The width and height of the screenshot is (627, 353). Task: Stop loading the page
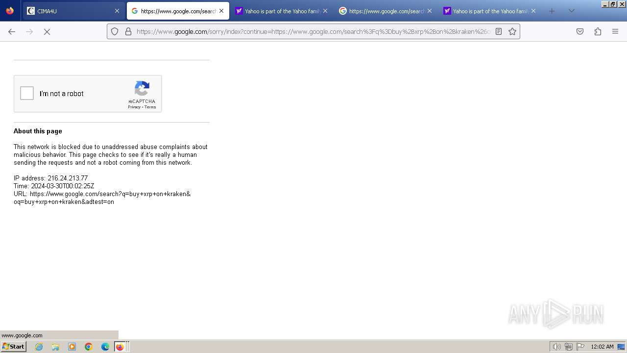[47, 31]
